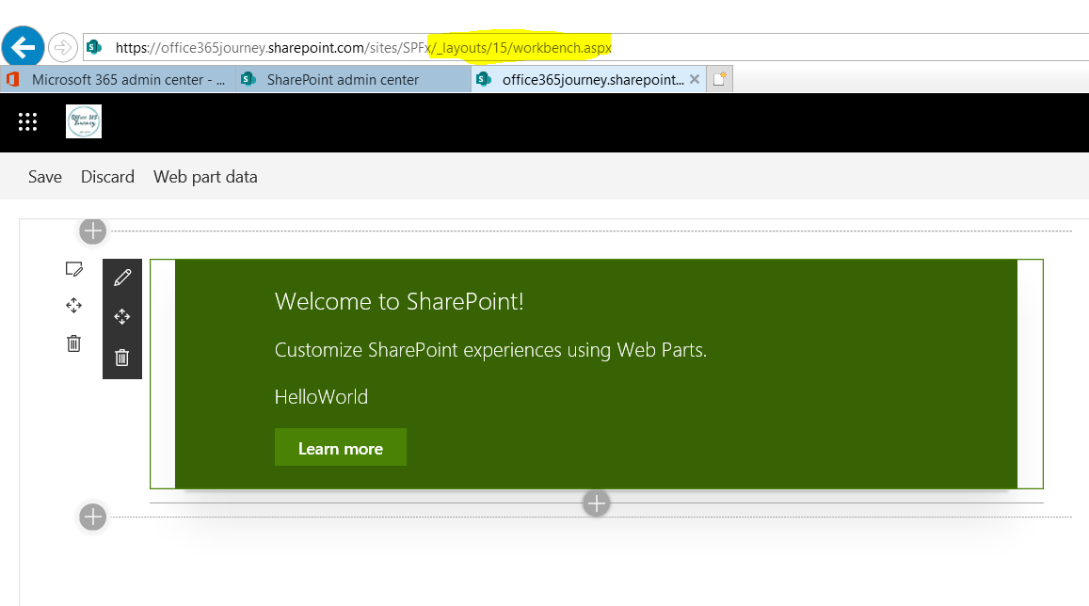This screenshot has width=1089, height=606.
Task: Click the outer move section icon
Action: [73, 306]
